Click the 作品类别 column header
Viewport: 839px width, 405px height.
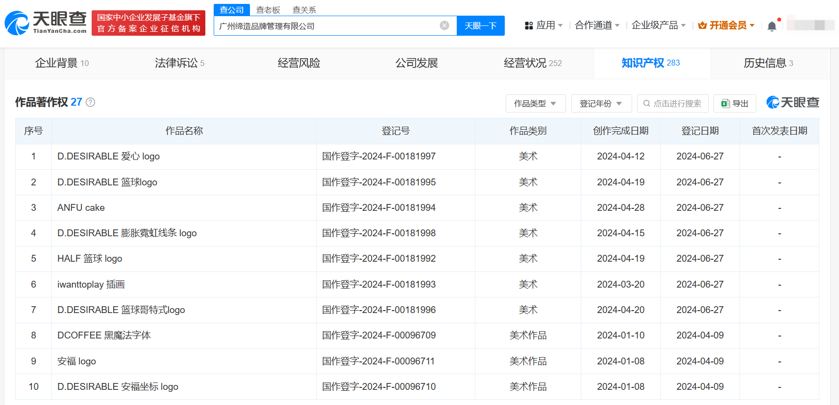(x=528, y=131)
